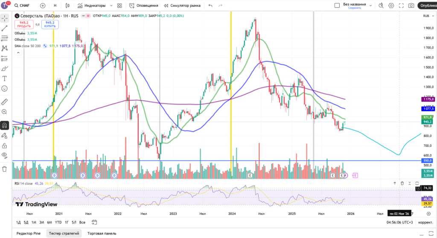The height and width of the screenshot is (238, 437).
Task: Undo the last action
Action: [210, 6]
